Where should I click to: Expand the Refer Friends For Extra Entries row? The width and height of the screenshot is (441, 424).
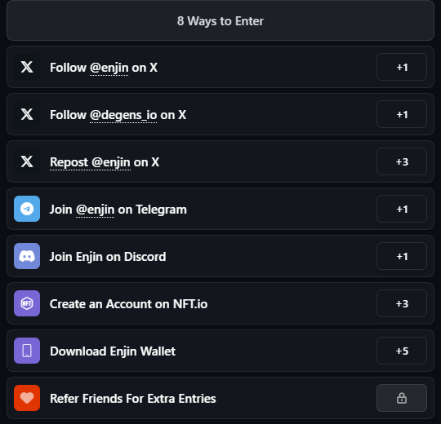220,398
